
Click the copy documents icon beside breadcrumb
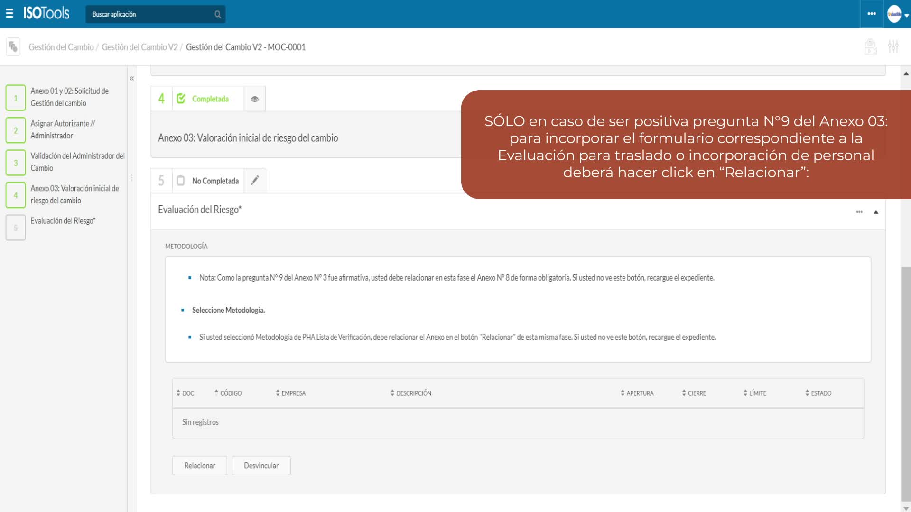pyautogui.click(x=13, y=47)
